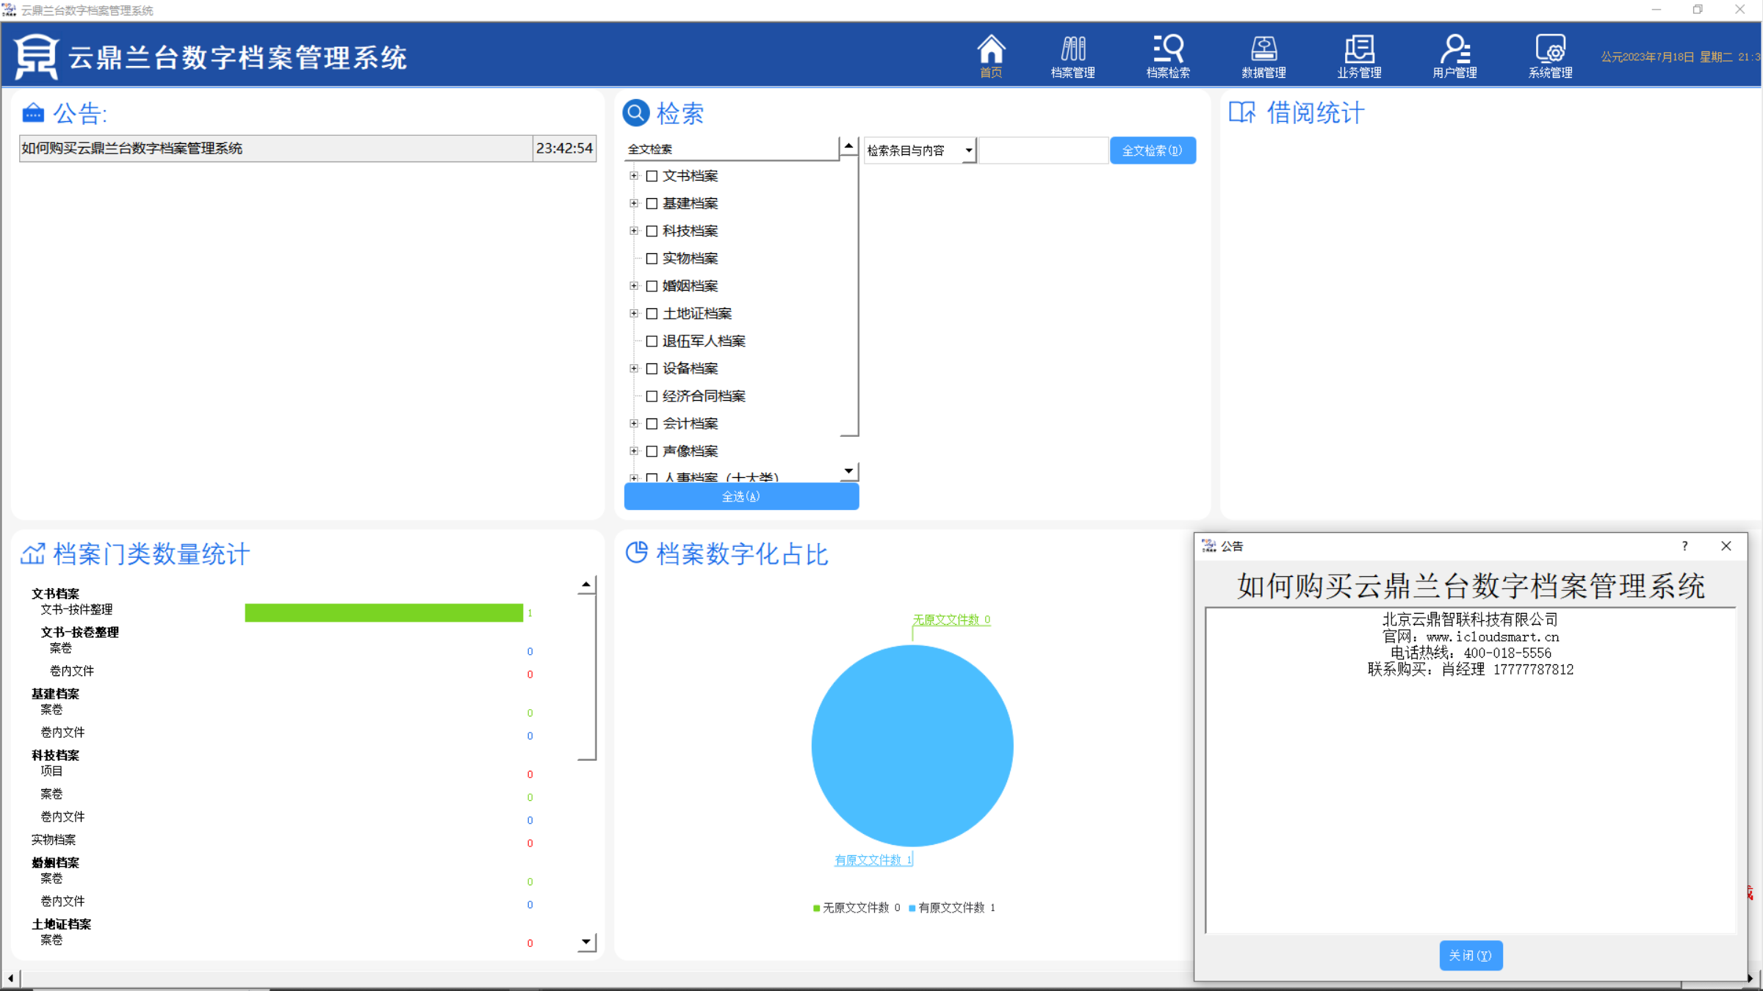
Task: Click 关闭(Y) in the announcement dialog
Action: click(1470, 956)
